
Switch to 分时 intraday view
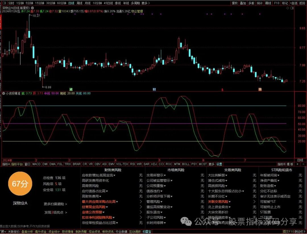point(11,3)
